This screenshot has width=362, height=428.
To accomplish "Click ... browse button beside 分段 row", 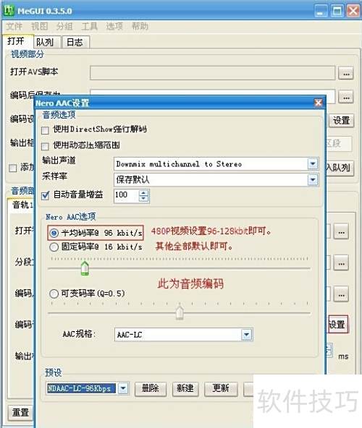I will [341, 263].
